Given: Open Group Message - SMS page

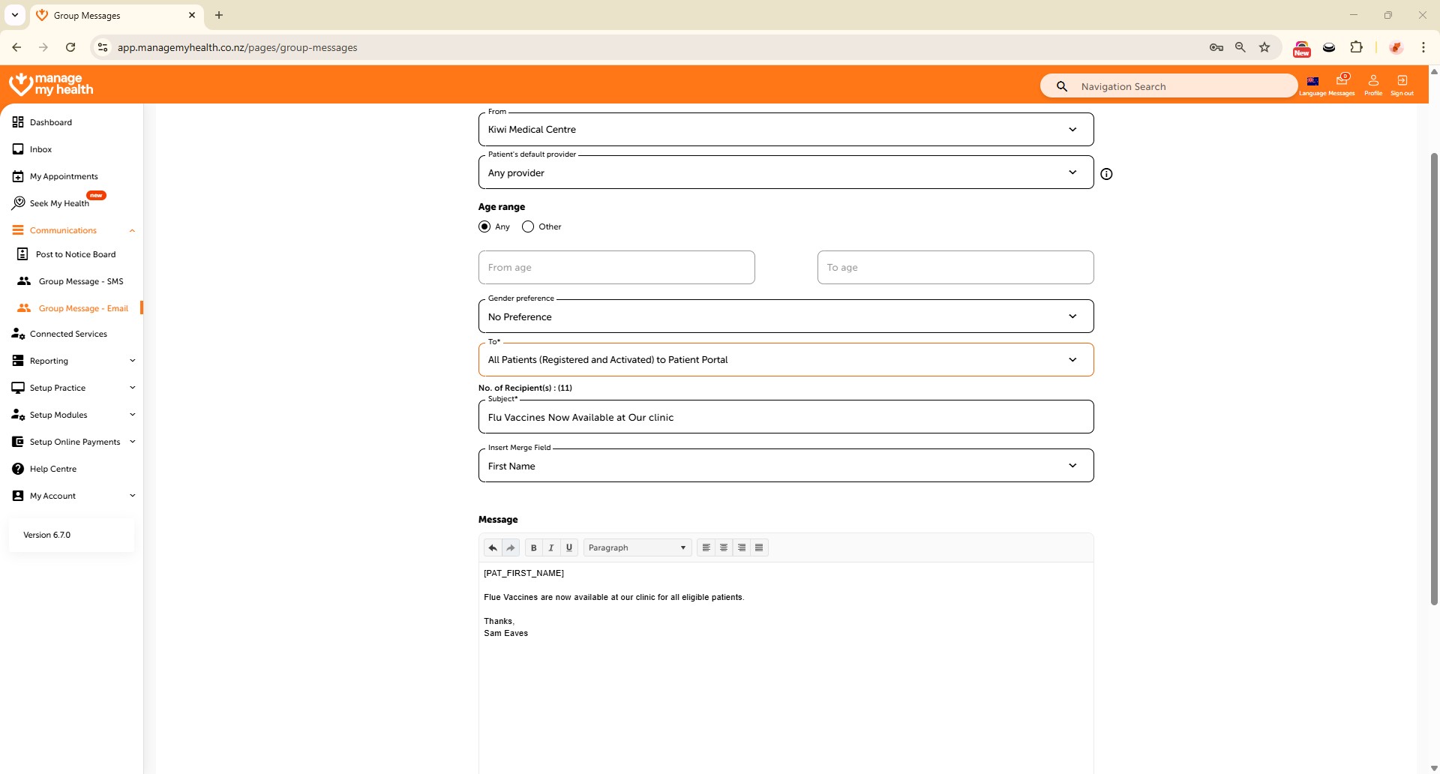Looking at the screenshot, I should tap(80, 281).
